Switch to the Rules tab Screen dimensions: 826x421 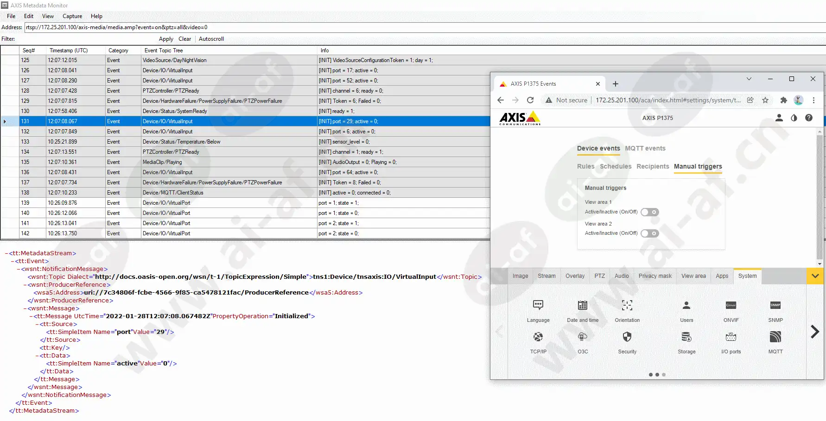585,166
